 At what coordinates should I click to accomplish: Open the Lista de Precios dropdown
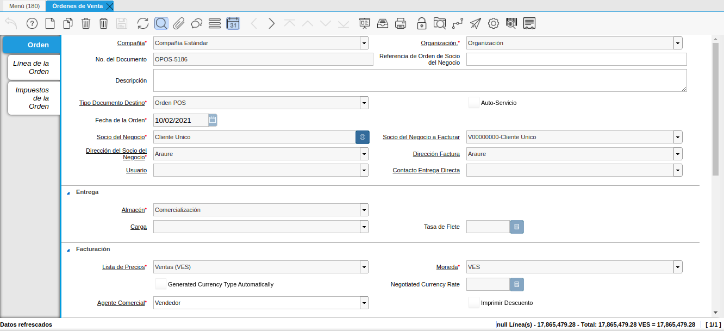click(364, 267)
